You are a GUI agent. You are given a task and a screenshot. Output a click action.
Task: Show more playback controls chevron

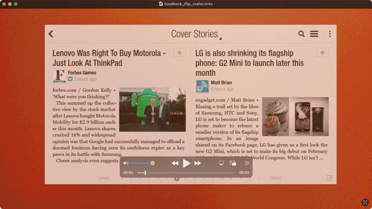247,163
